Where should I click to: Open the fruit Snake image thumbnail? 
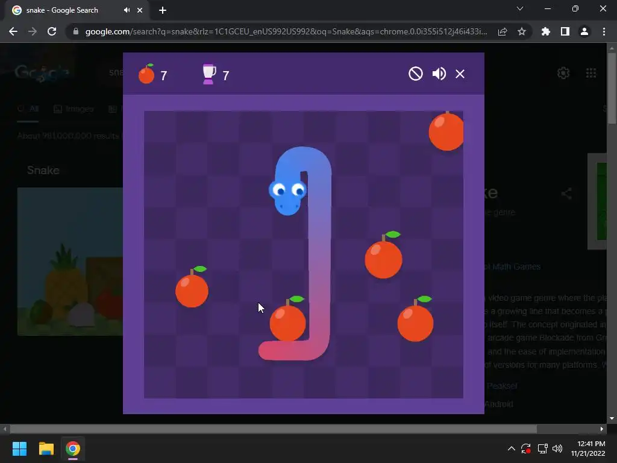coord(70,262)
